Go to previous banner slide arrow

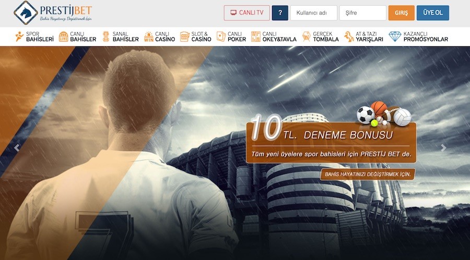point(17,147)
